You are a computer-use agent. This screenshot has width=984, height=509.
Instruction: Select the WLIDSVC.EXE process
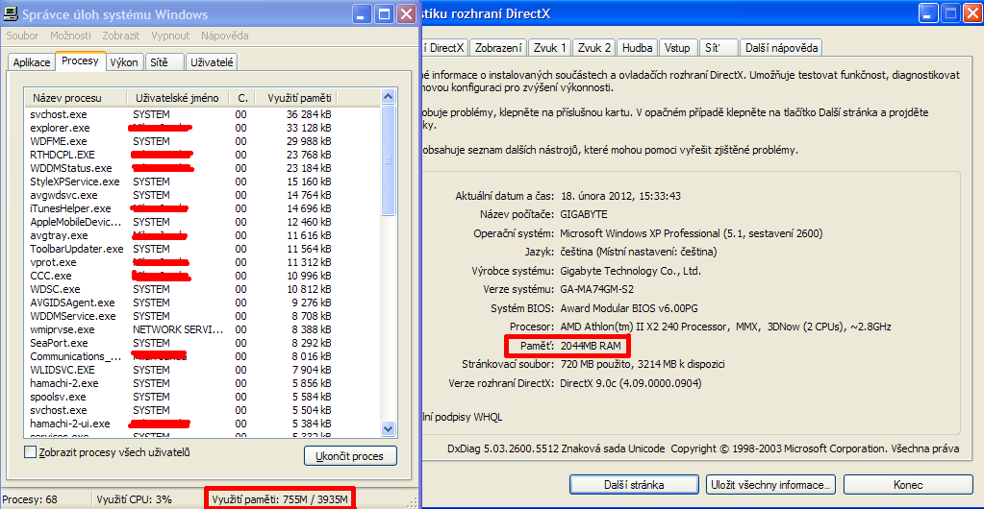(202, 370)
